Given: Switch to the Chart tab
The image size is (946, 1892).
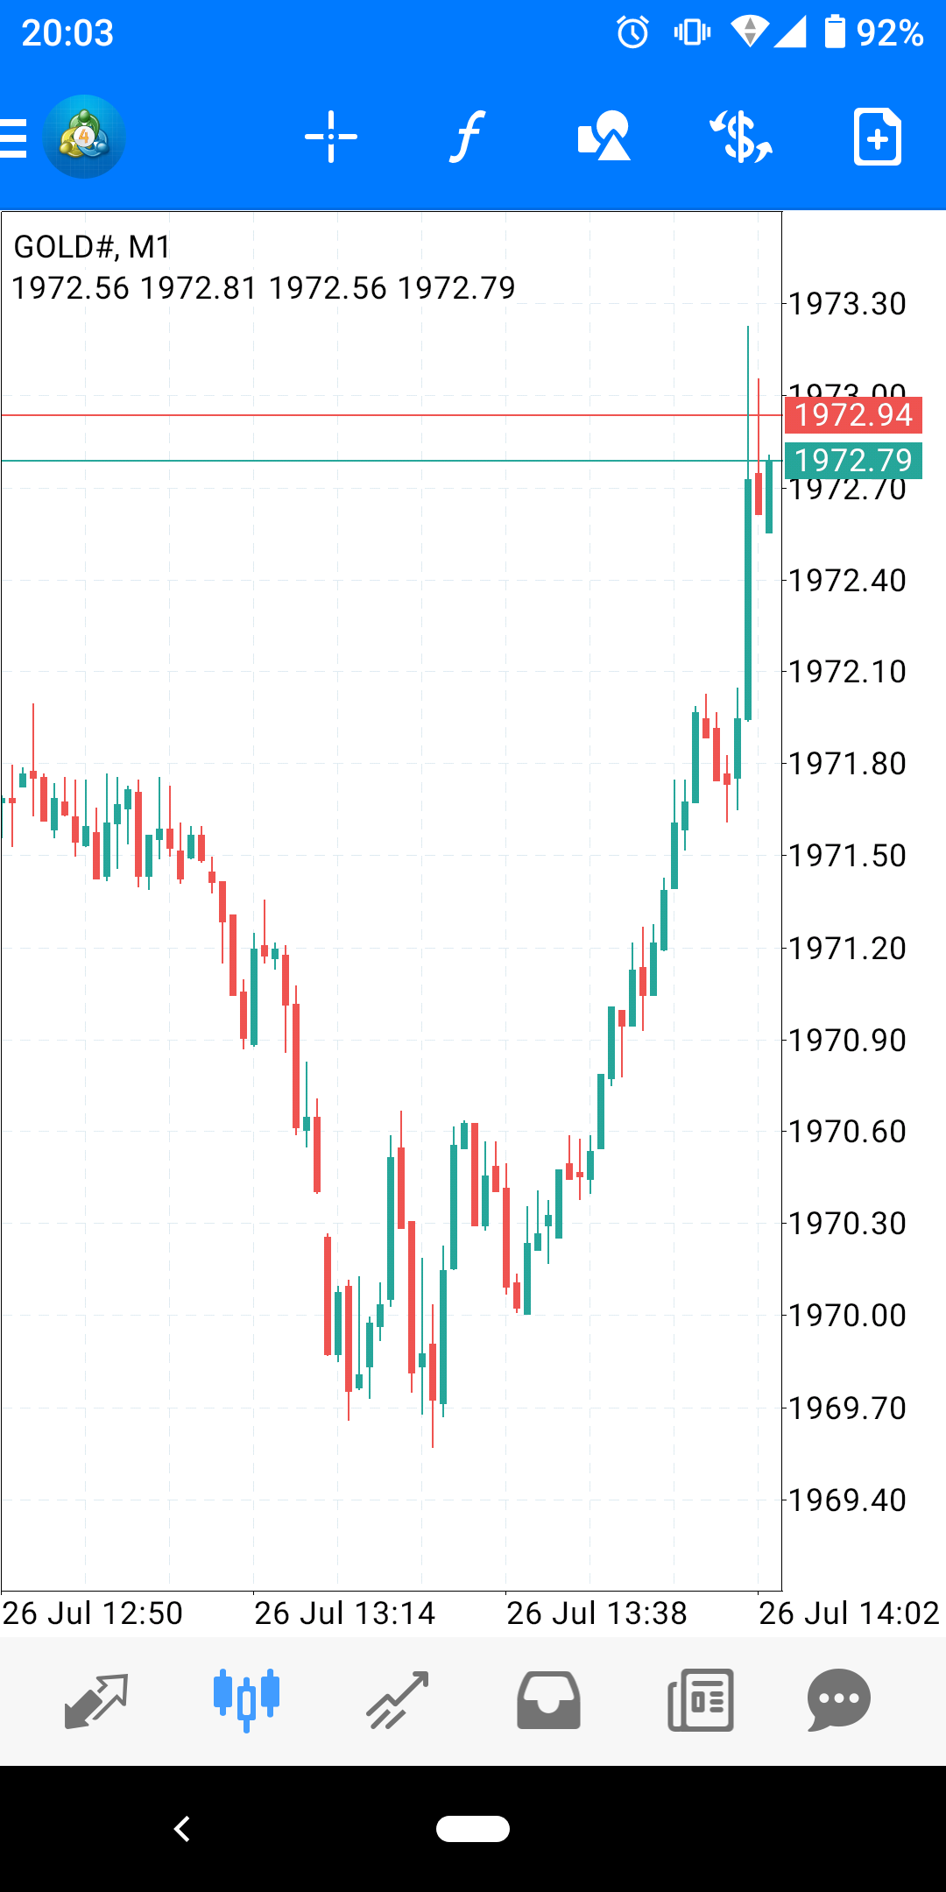Looking at the screenshot, I should (x=247, y=1700).
